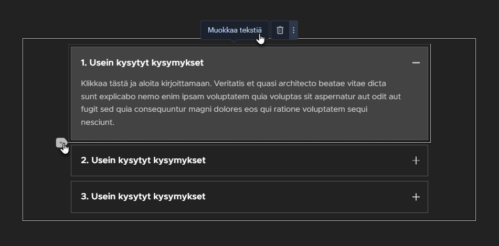The width and height of the screenshot is (499, 246).
Task: Select the heading 1. Usein kysytyt kysymykset
Action: (142, 63)
